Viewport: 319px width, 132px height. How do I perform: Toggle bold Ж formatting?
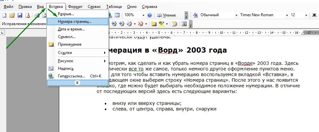pyautogui.click(x=314, y=15)
